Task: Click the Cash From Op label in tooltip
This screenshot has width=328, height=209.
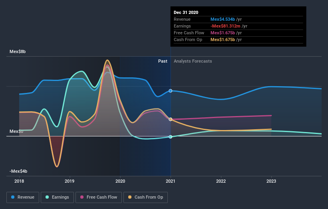Action: (188, 39)
